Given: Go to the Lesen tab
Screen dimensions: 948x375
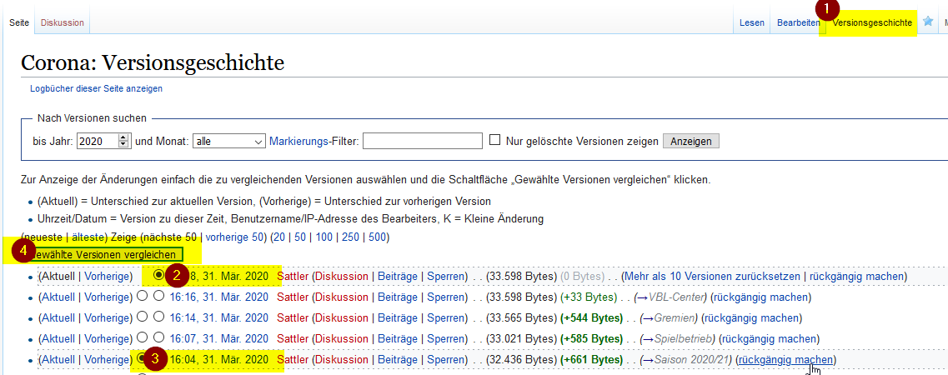Looking at the screenshot, I should [751, 23].
